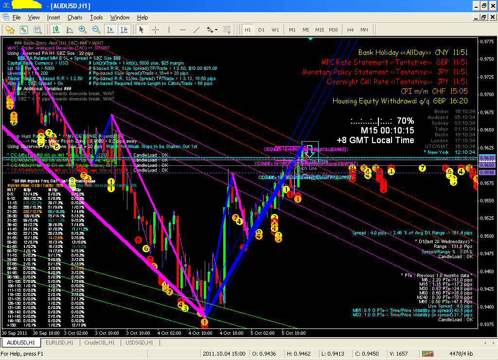Click the New Chart icon

click(x=10, y=30)
